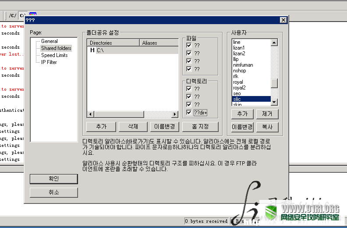This screenshot has width=347, height=228.
Task: Confirm with the 확인 button
Action: point(54,179)
